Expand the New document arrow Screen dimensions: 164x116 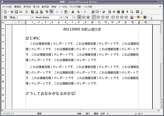point(8,12)
